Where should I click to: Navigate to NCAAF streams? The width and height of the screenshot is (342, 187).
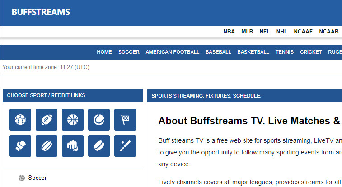(303, 32)
